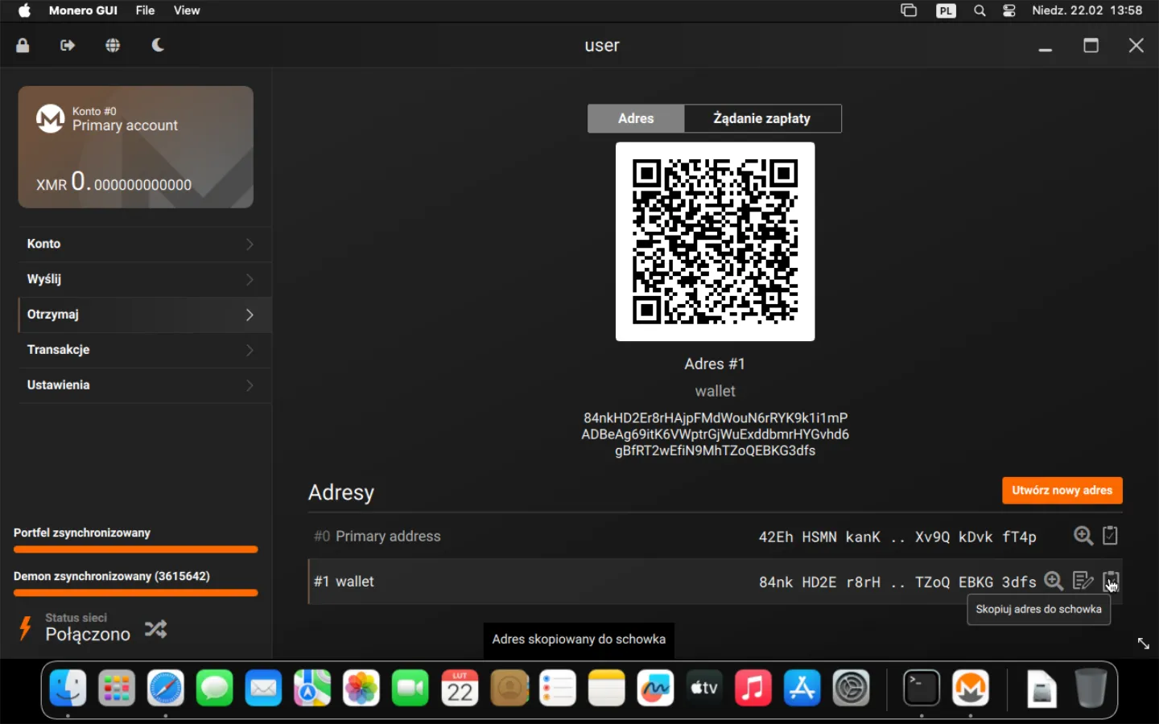
Task: Click the wallet label below Adres #1
Action: (715, 391)
